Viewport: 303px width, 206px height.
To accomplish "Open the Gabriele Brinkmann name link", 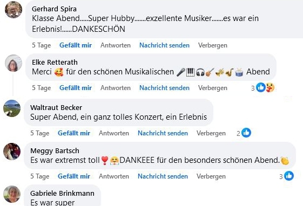I will (x=62, y=193).
